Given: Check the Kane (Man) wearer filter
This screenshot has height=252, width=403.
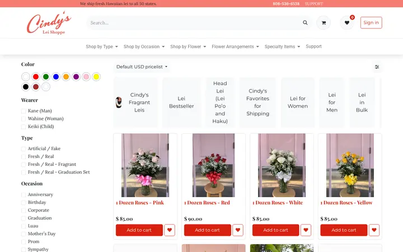Looking at the screenshot, I should [x=24, y=111].
